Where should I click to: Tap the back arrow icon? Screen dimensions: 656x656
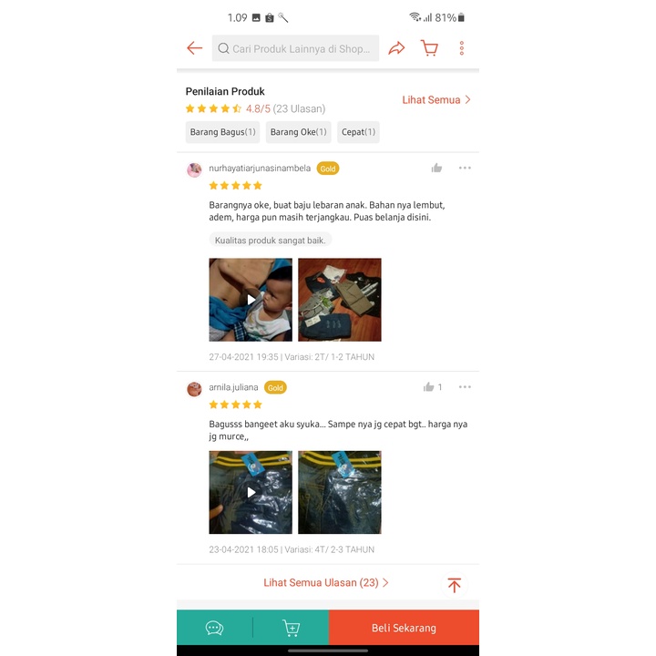pos(195,48)
